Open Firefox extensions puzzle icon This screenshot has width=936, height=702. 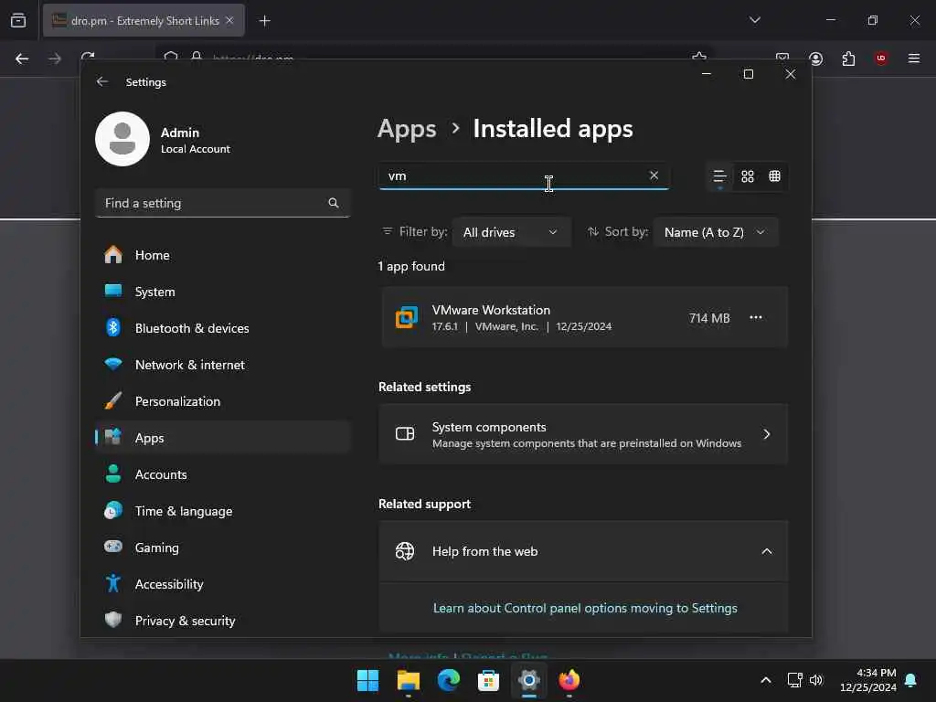(848, 58)
